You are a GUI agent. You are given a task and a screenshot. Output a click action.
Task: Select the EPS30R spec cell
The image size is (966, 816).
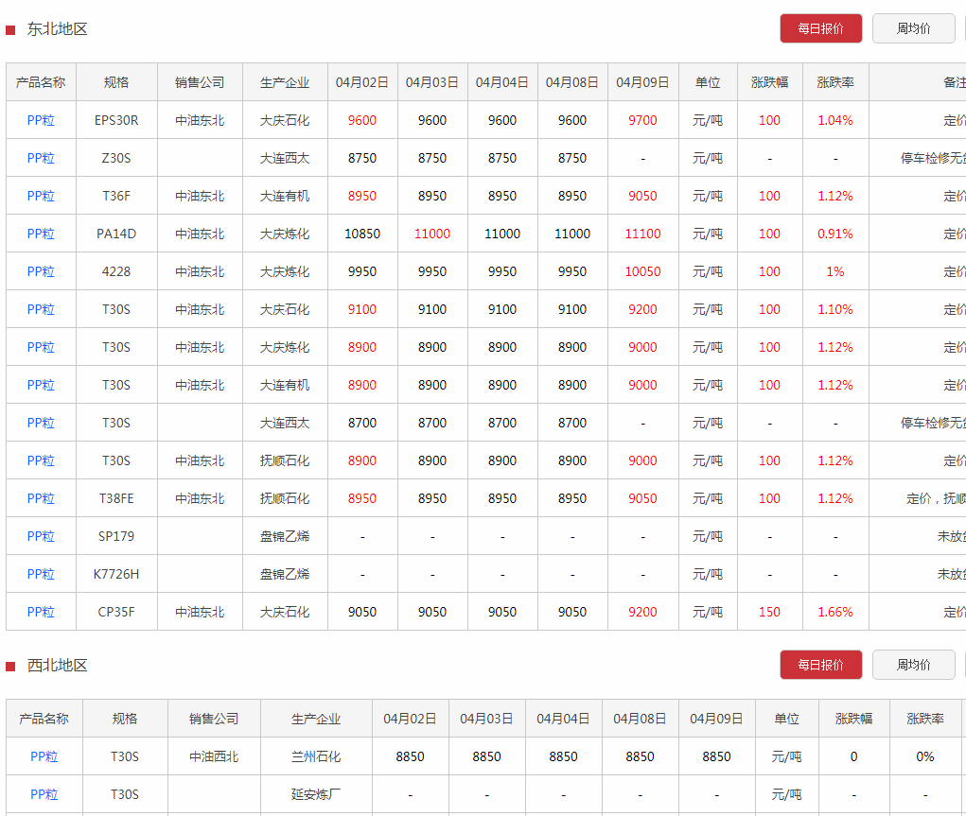116,120
